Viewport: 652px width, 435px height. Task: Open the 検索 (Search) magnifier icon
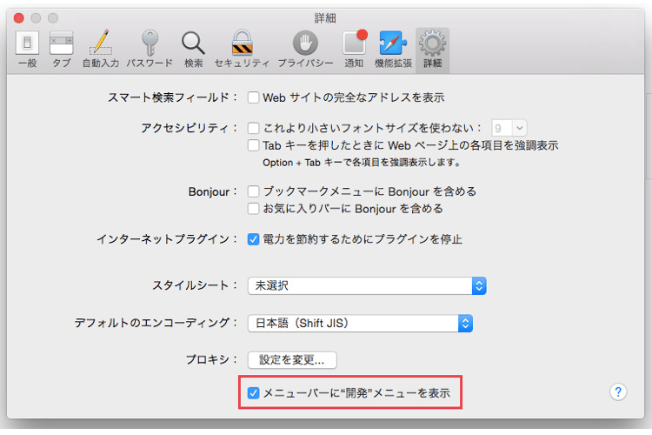pos(193,49)
